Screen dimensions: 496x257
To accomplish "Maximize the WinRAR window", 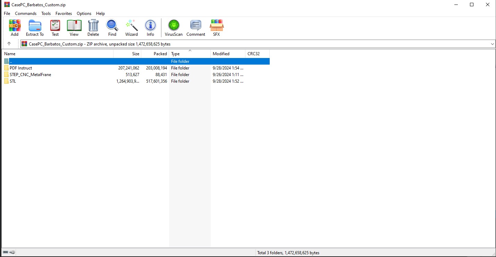I will pyautogui.click(x=472, y=5).
